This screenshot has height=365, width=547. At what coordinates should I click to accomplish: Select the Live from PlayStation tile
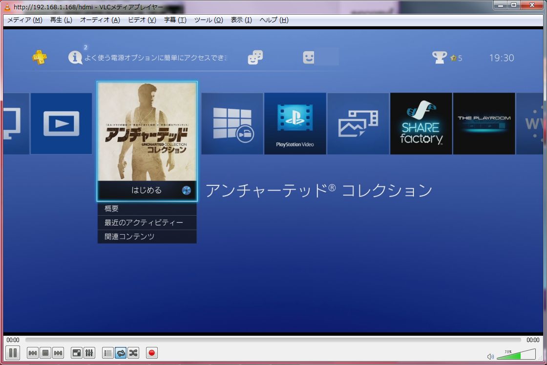tap(232, 123)
